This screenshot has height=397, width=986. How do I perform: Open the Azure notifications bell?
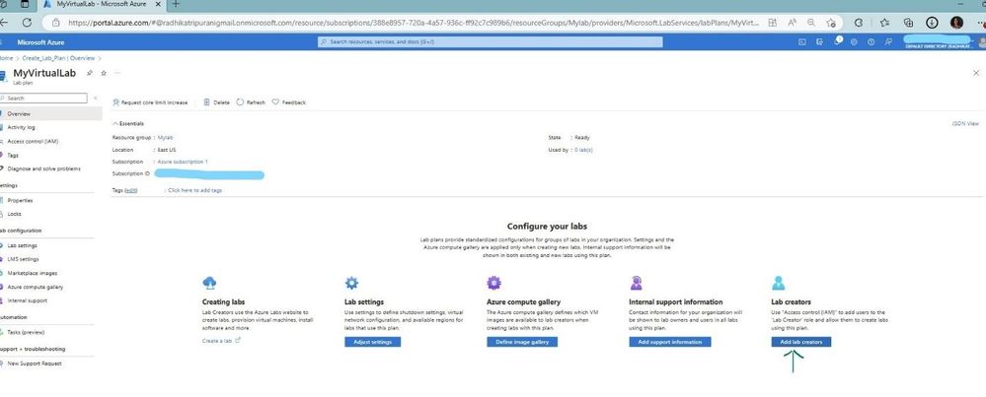[837, 41]
